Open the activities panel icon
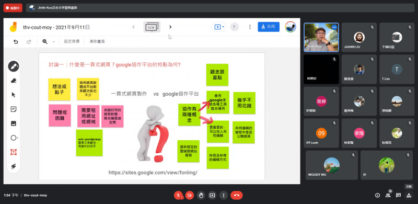The image size is (418, 204). 409,196
